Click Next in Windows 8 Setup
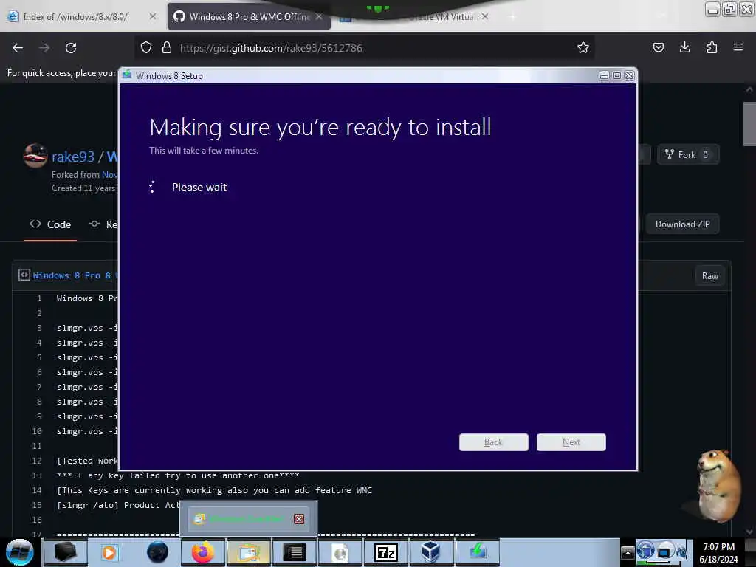 point(571,442)
